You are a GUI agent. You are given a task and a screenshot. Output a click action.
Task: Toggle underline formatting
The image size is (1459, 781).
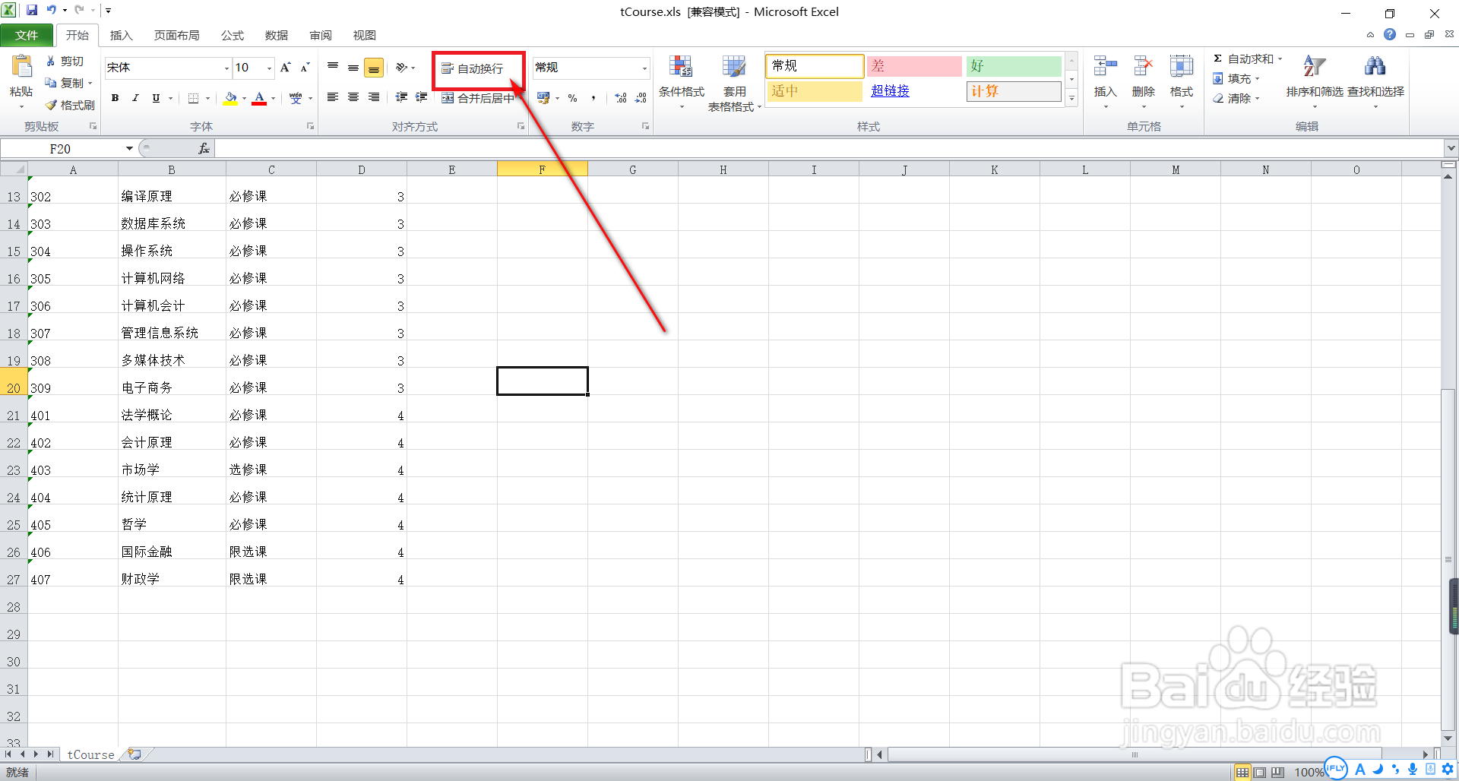[x=156, y=98]
